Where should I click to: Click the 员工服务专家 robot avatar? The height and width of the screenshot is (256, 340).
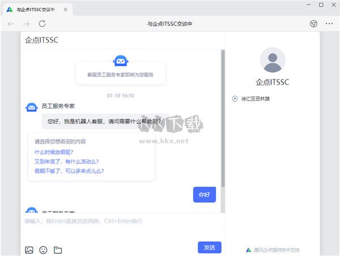[32, 107]
